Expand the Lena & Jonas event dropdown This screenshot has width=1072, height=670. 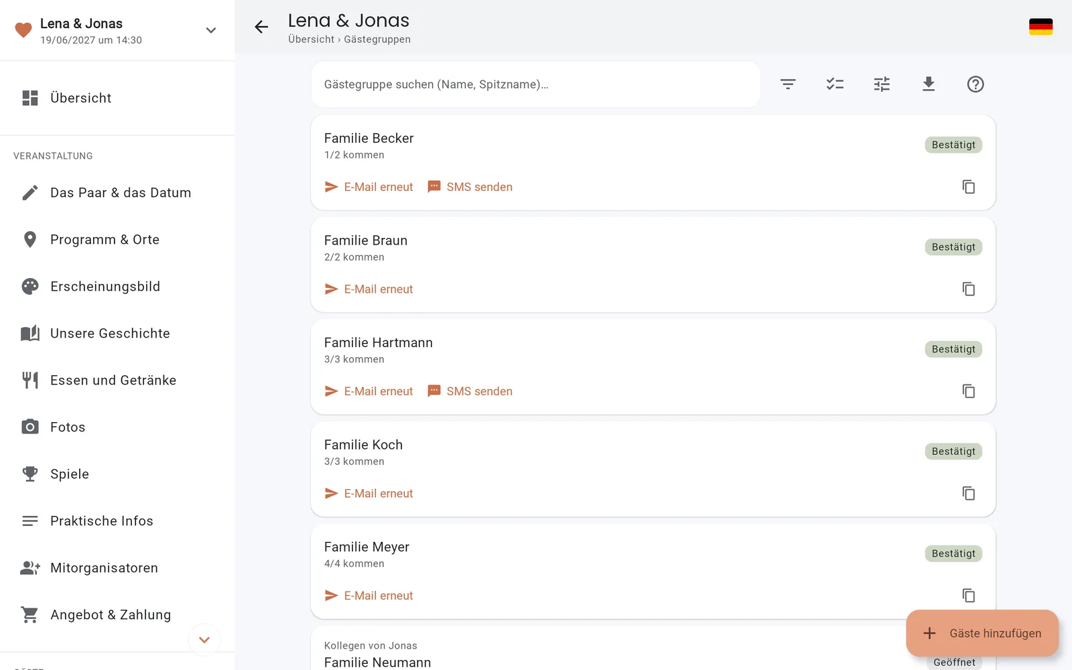[211, 30]
